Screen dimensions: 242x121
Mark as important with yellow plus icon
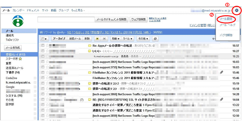(x=97, y=39)
